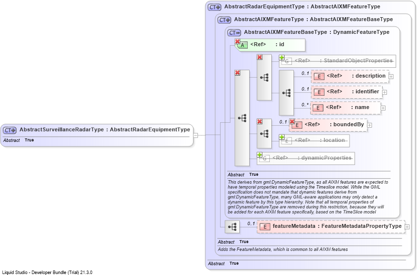Image resolution: width=417 pixels, height=275 pixels.
Task: Click the E icon of featureMetadata element
Action: pyautogui.click(x=264, y=227)
